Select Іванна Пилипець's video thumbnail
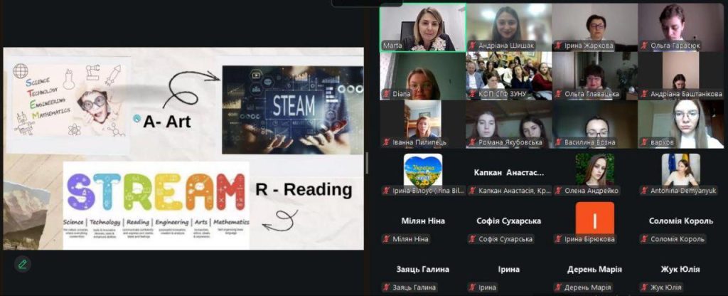The width and height of the screenshot is (728, 296). [422, 122]
